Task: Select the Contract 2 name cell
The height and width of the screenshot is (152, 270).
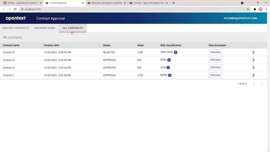Action: pyautogui.click(x=8, y=68)
